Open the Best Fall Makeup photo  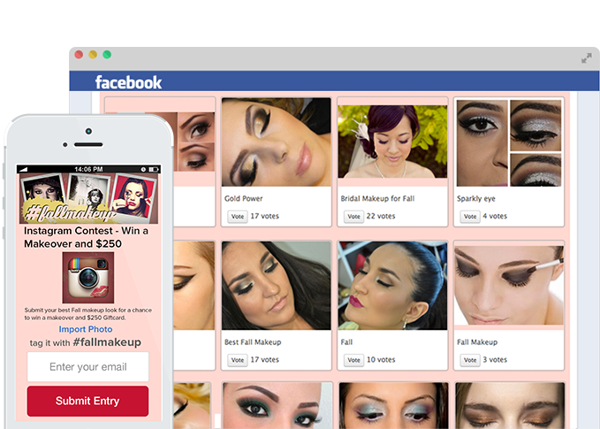pos(277,286)
